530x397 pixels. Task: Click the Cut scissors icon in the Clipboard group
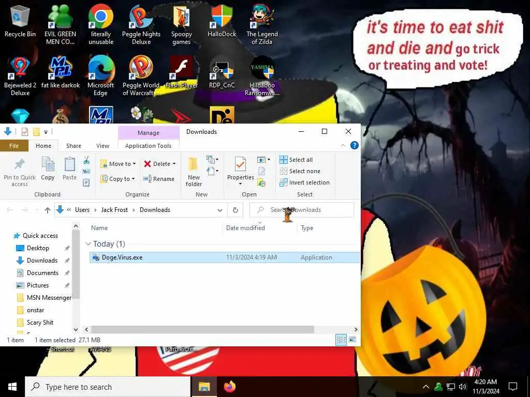(86, 160)
